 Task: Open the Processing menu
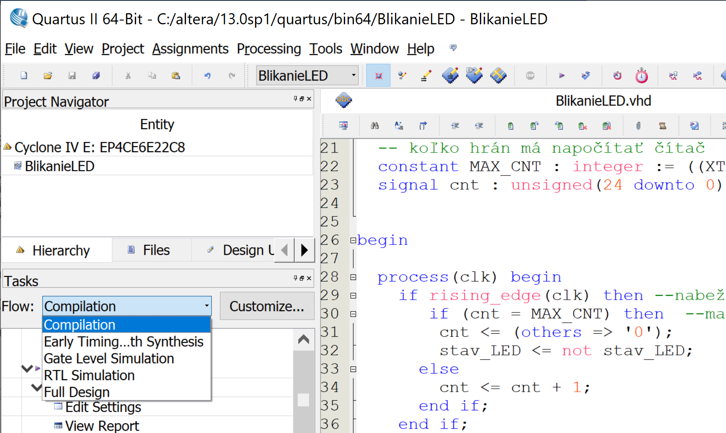(269, 49)
